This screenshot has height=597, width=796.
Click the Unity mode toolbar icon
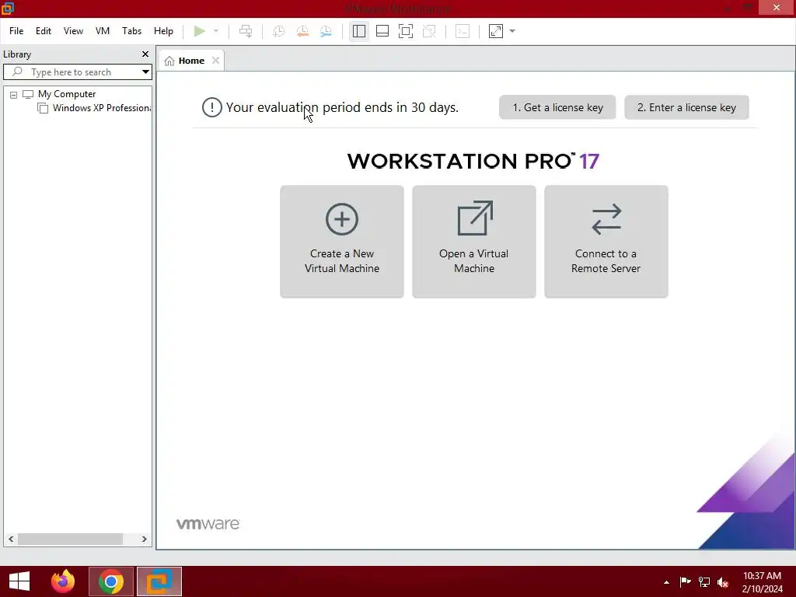coord(429,31)
